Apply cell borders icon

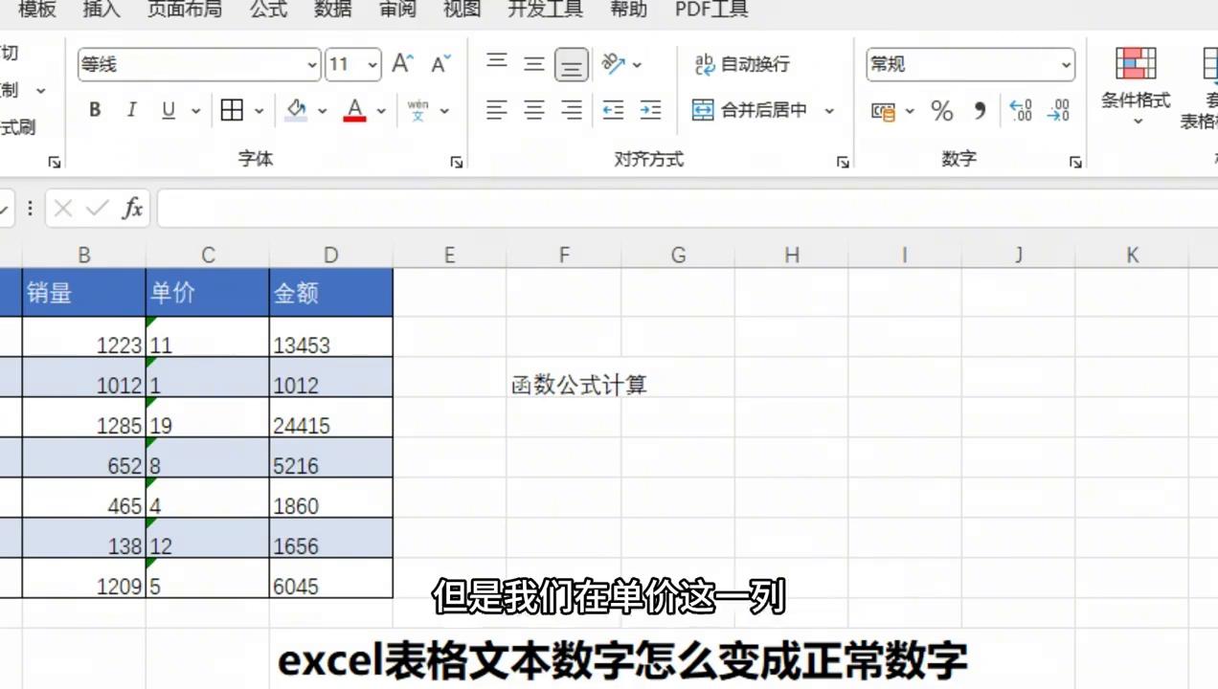232,110
